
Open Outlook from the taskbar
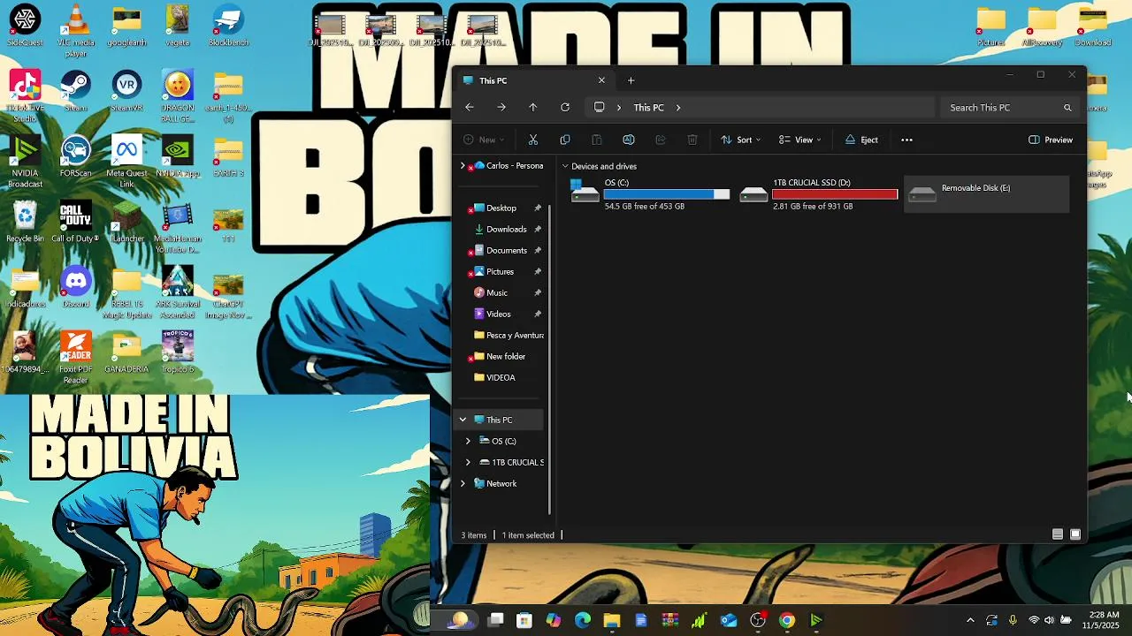729,620
